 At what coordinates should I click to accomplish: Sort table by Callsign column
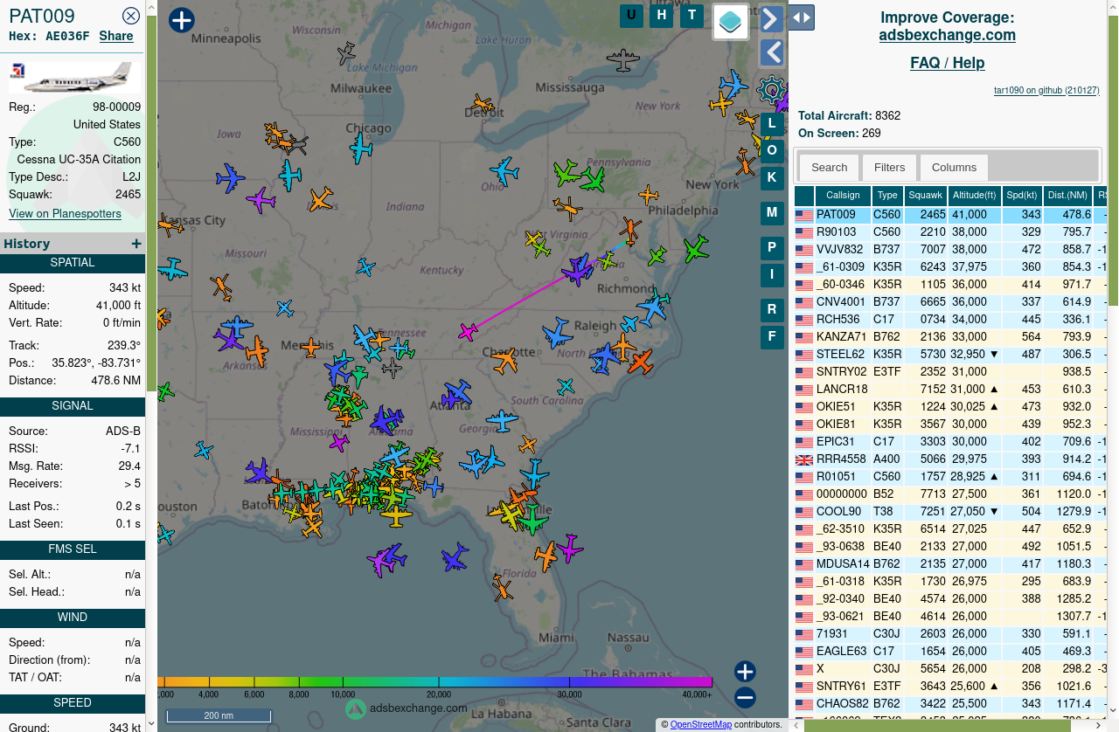coord(844,196)
